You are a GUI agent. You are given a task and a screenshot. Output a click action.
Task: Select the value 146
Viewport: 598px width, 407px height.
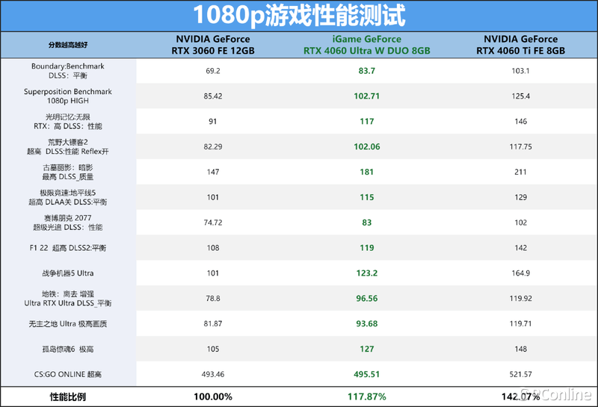pyautogui.click(x=520, y=122)
